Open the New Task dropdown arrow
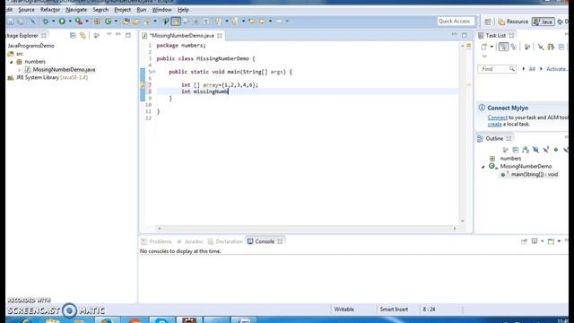Viewport: 574px width, 323px height. point(491,47)
